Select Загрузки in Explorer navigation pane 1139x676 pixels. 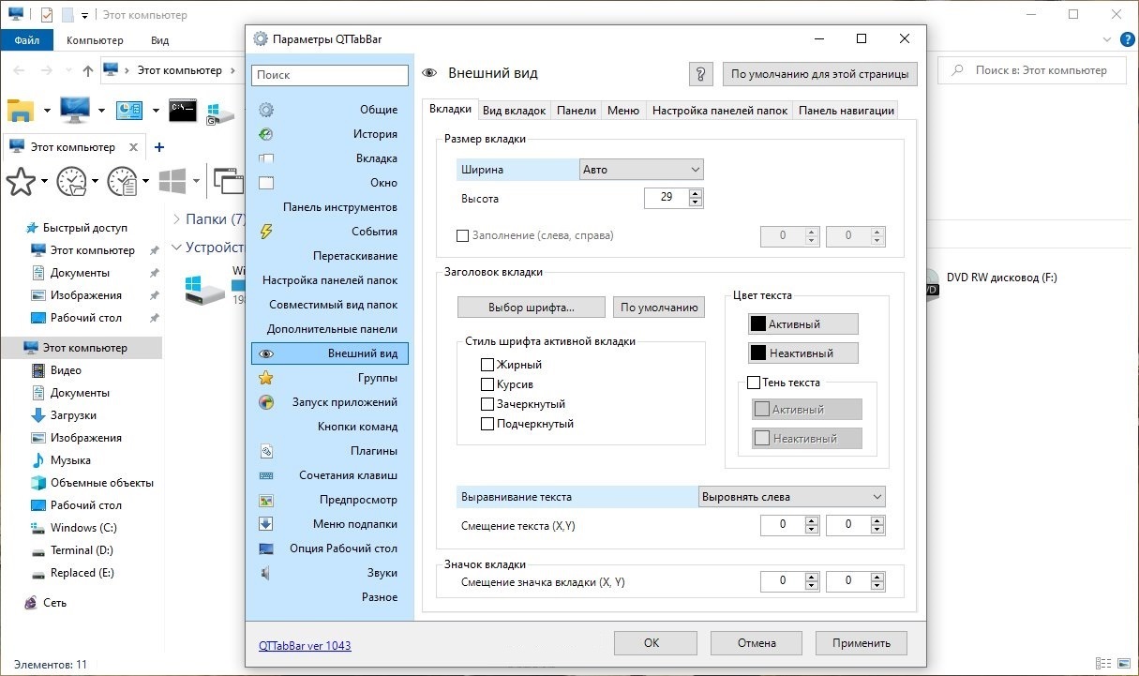73,415
